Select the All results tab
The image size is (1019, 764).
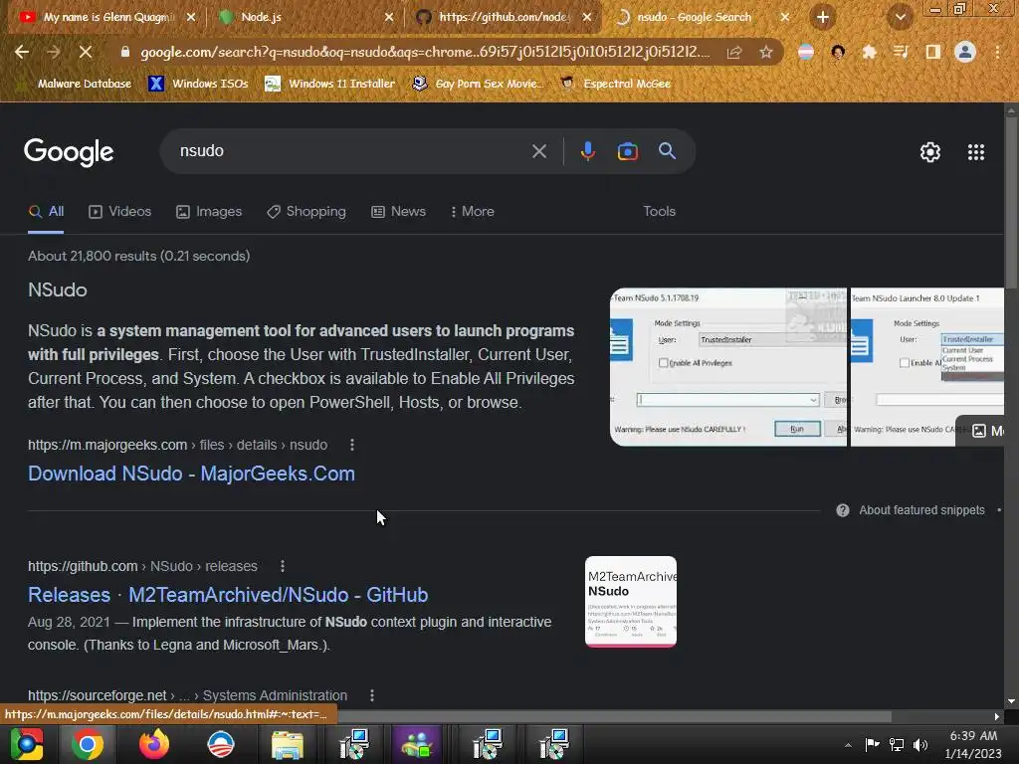click(x=46, y=212)
